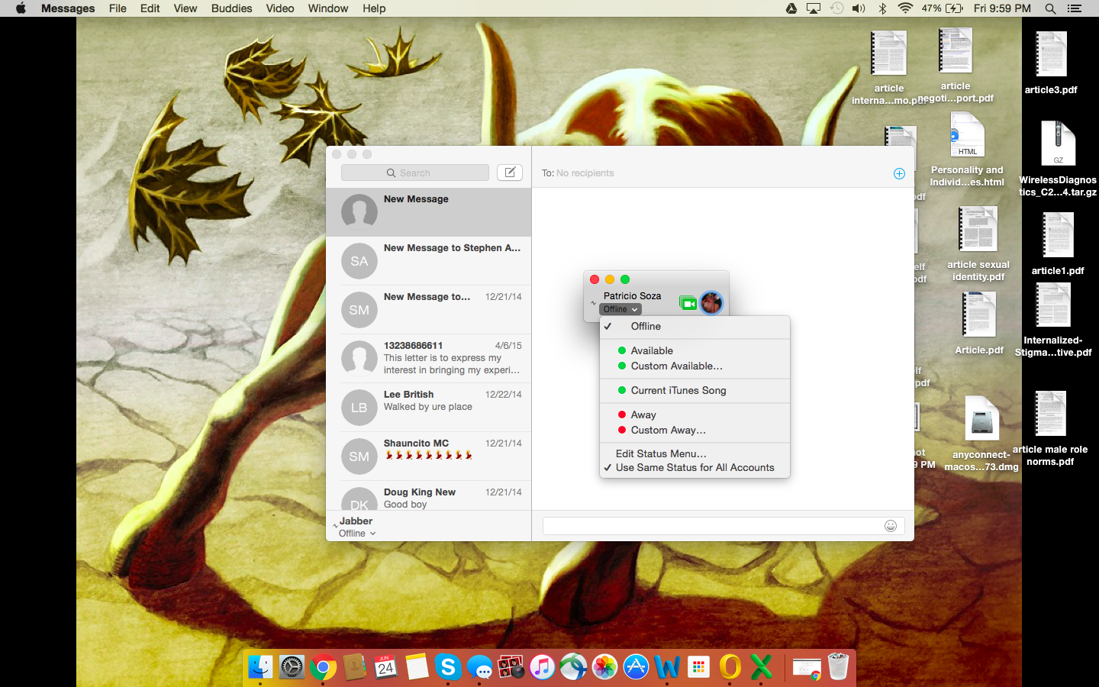The height and width of the screenshot is (687, 1099).
Task: Open the emoji picker smiley icon
Action: click(891, 525)
